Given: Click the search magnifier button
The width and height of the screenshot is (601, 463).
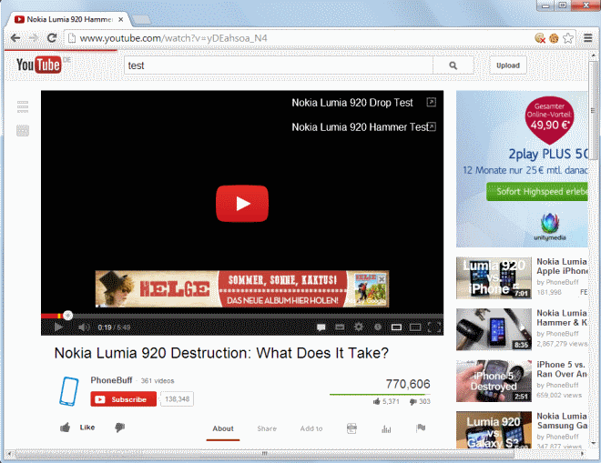Looking at the screenshot, I should coord(453,65).
